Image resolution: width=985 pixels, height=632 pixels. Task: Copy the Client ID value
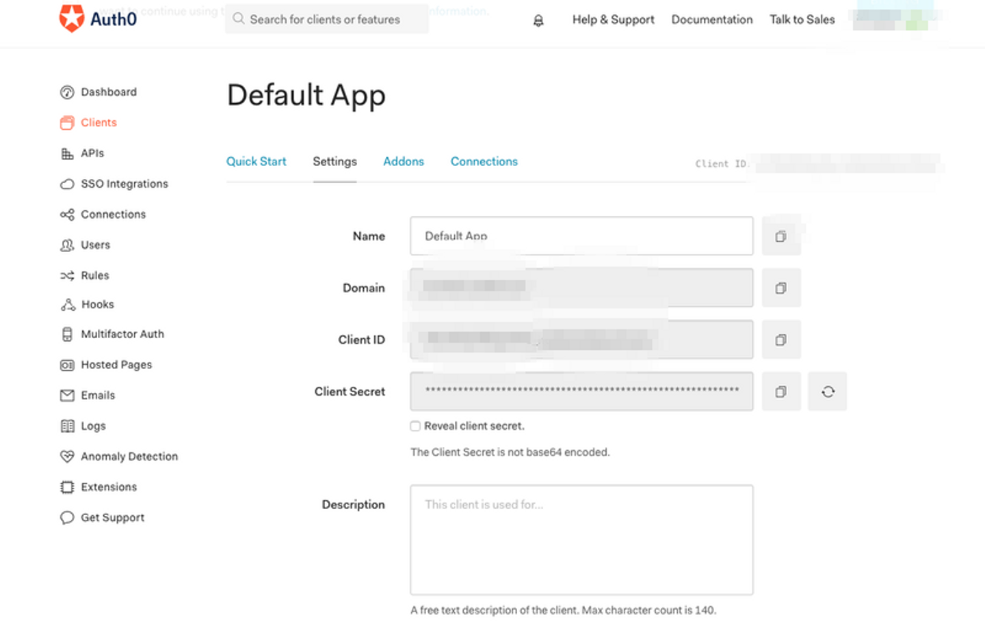pos(780,340)
